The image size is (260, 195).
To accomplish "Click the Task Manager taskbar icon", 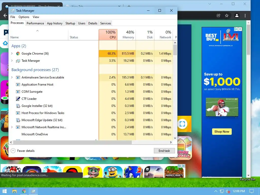I will (x=33, y=191).
